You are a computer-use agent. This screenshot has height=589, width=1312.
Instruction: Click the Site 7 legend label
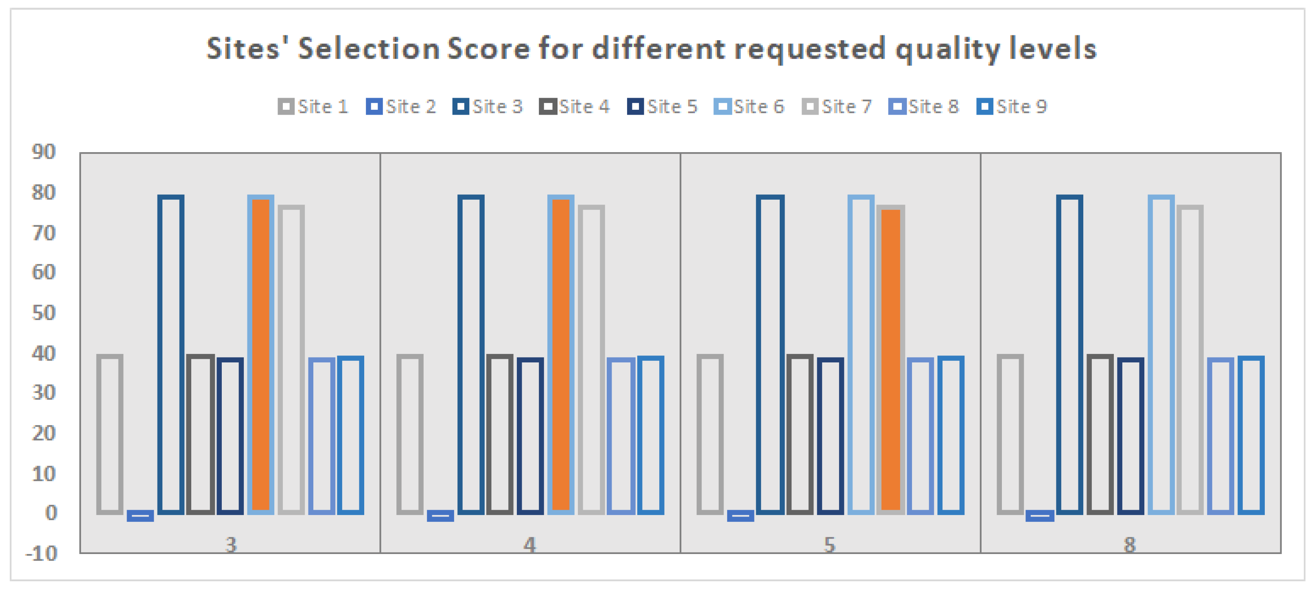pos(846,107)
